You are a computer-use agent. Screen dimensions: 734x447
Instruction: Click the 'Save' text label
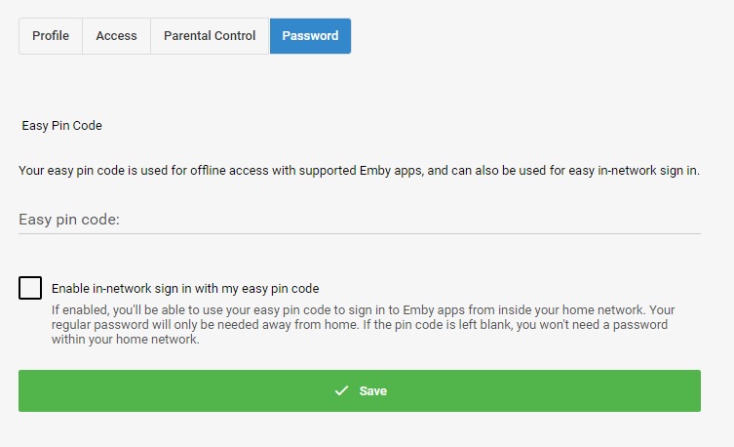click(x=373, y=390)
